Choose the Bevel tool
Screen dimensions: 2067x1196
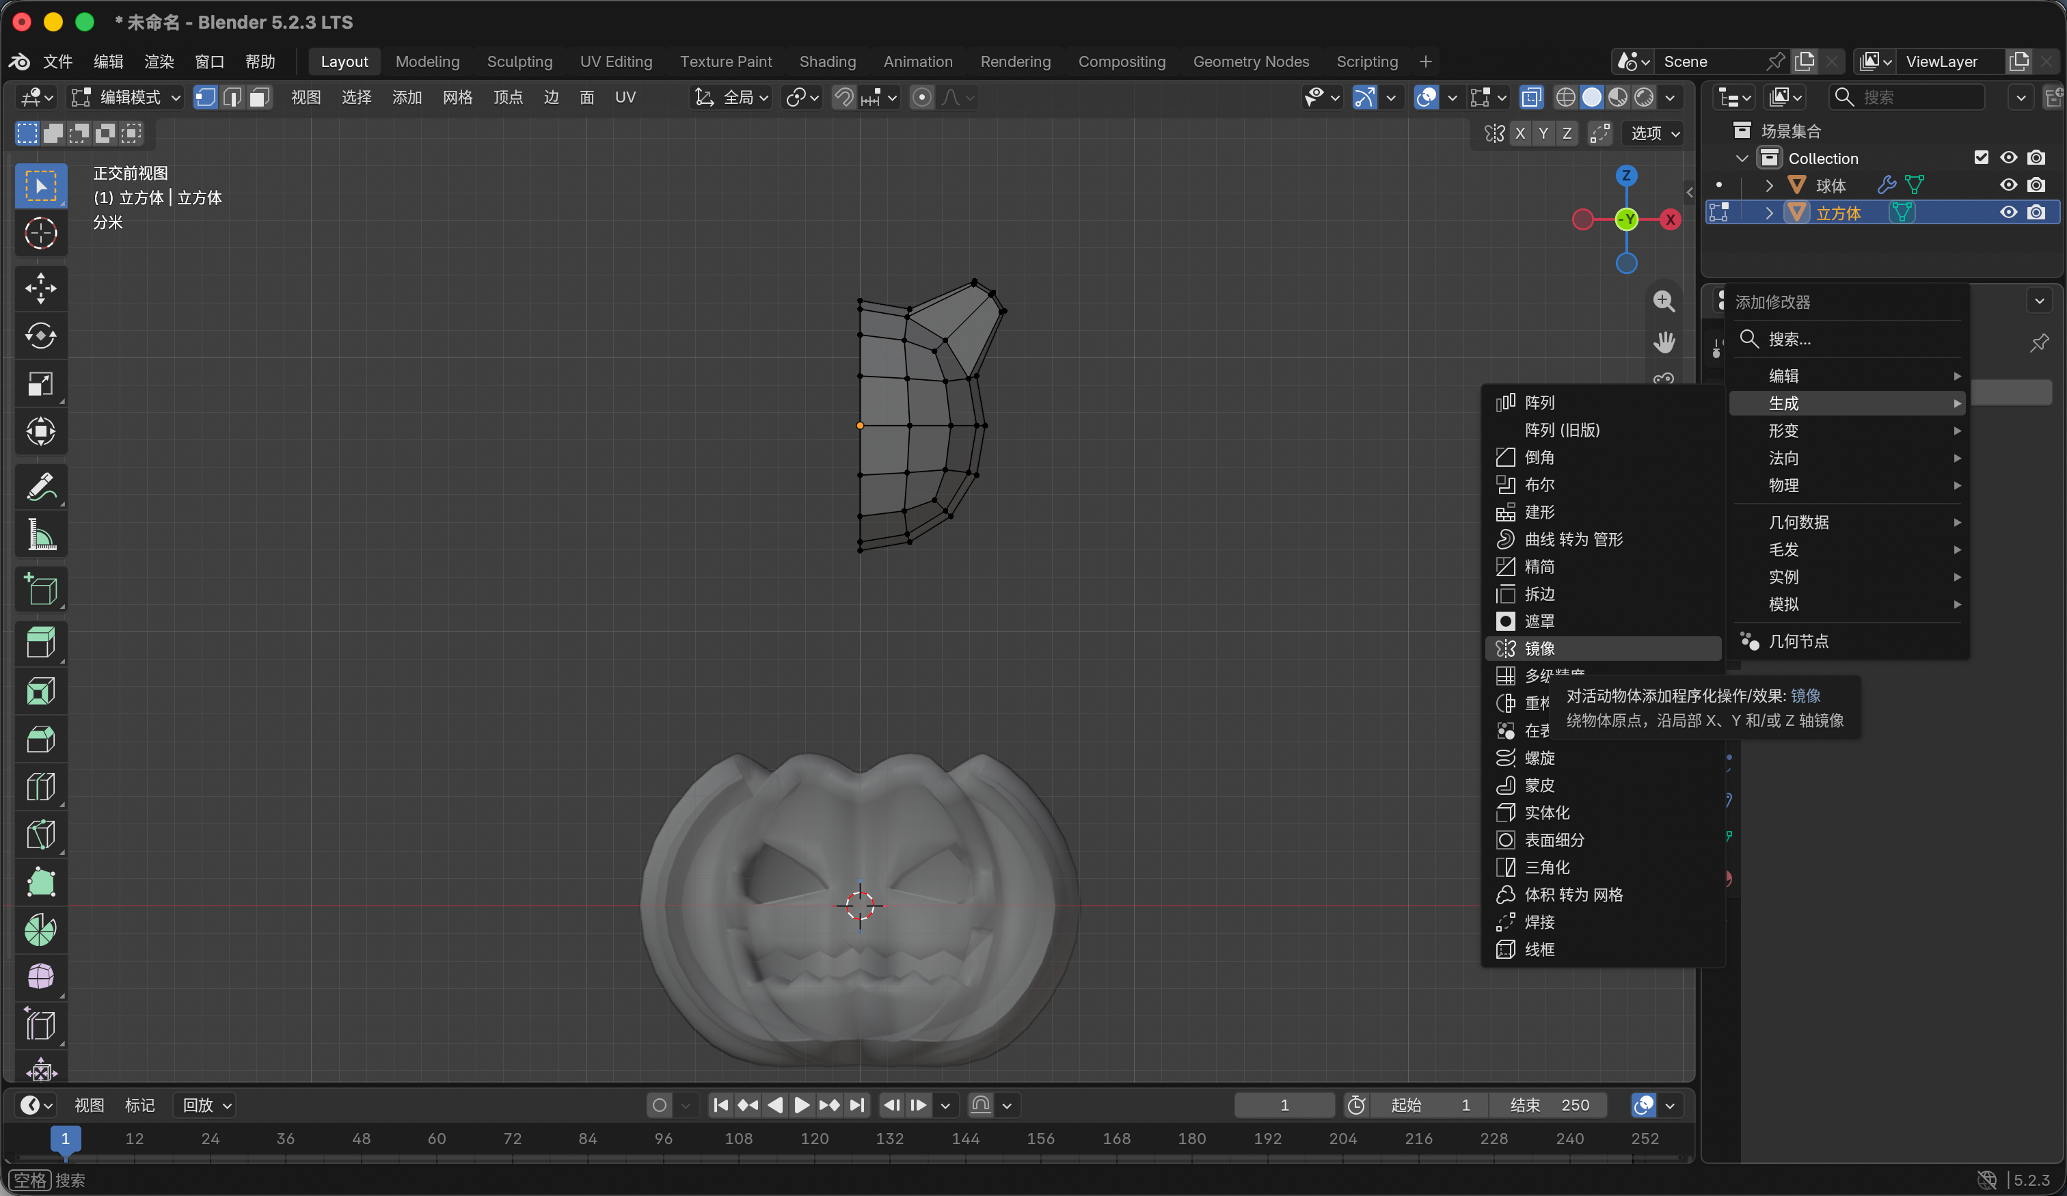[x=40, y=739]
